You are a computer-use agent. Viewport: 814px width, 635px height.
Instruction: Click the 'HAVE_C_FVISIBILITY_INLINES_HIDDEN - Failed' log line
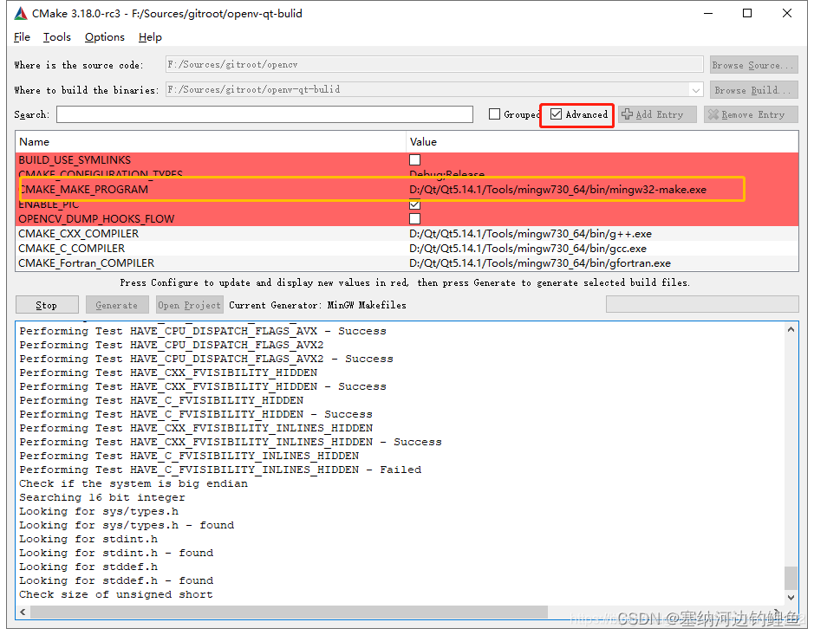(220, 470)
